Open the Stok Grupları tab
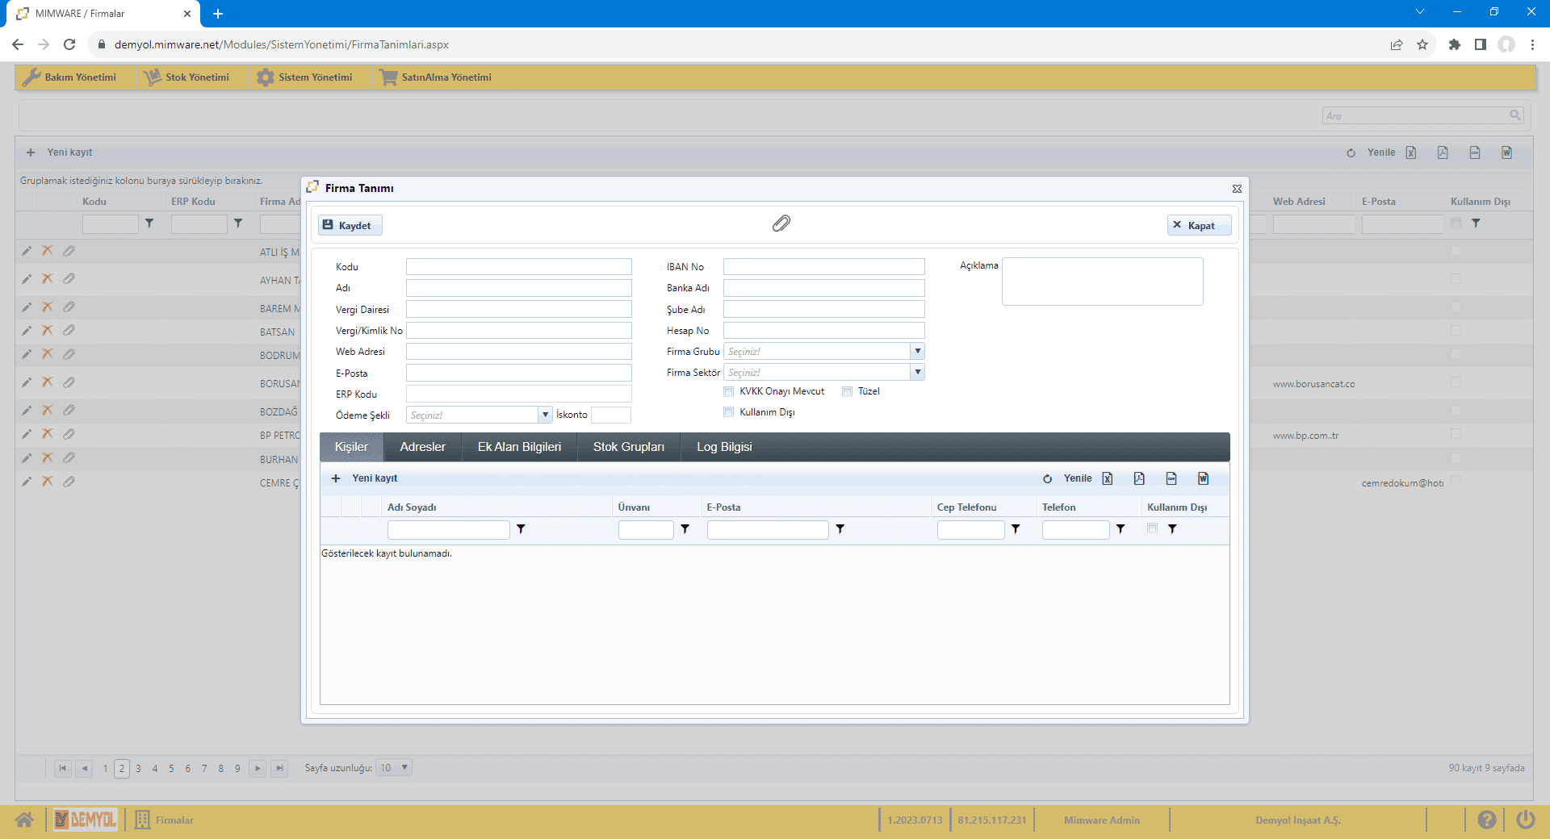 628,447
